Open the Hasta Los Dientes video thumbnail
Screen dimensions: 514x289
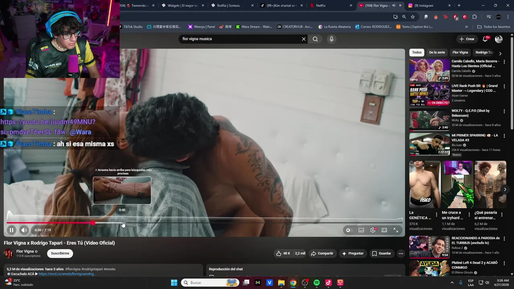[429, 70]
